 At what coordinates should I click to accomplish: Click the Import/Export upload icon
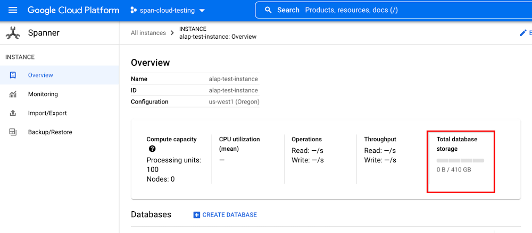(13, 113)
